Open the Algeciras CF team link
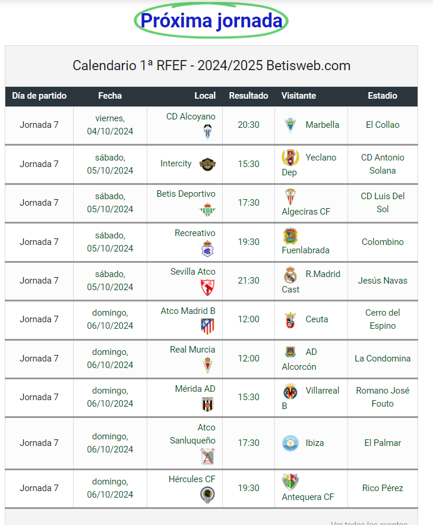This screenshot has height=525, width=433. click(x=306, y=212)
